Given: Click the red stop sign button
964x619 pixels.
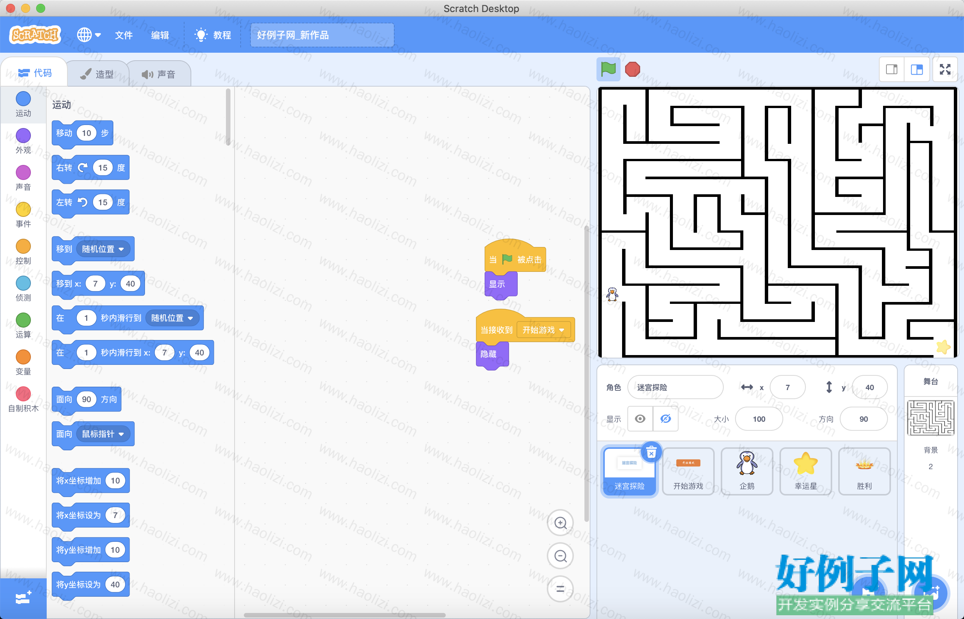Looking at the screenshot, I should pyautogui.click(x=632, y=69).
